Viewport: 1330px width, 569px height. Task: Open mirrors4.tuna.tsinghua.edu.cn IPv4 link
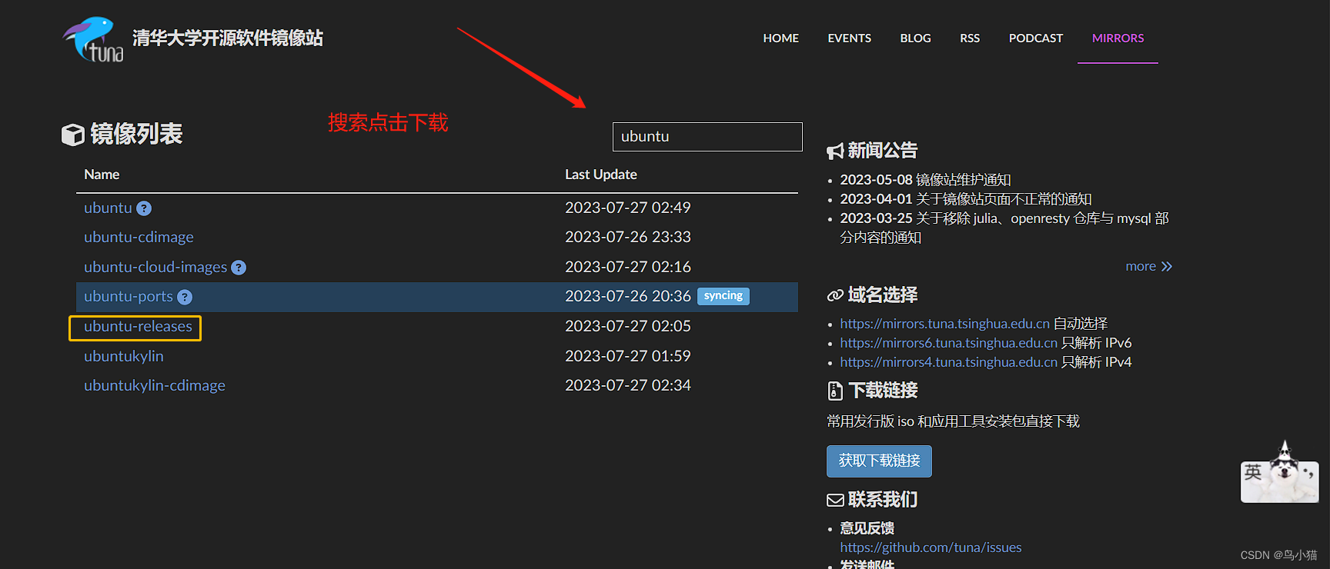pyautogui.click(x=949, y=362)
